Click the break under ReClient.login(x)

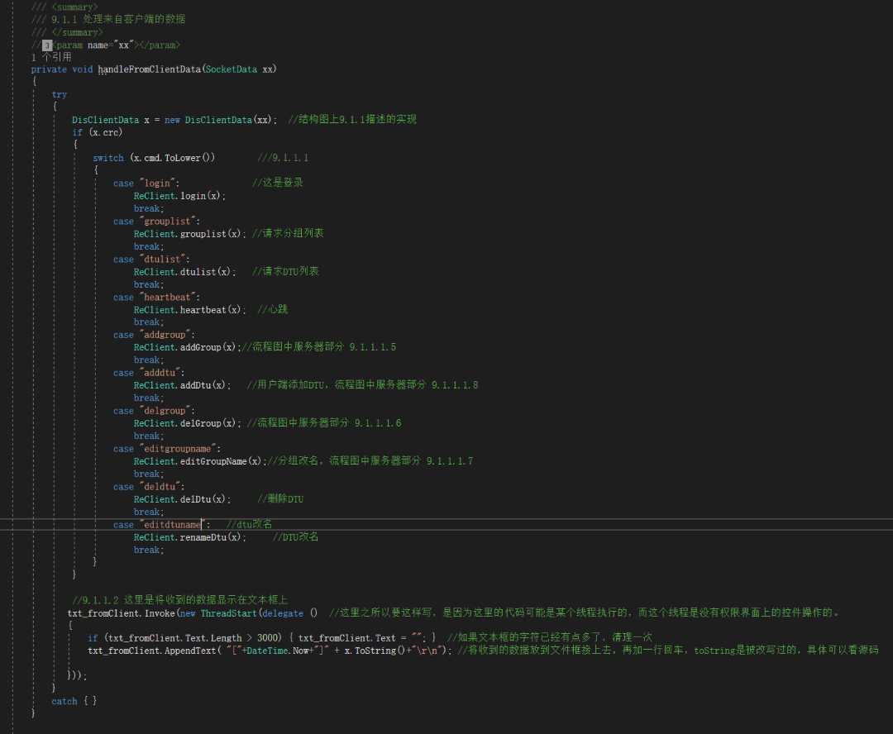tap(149, 208)
